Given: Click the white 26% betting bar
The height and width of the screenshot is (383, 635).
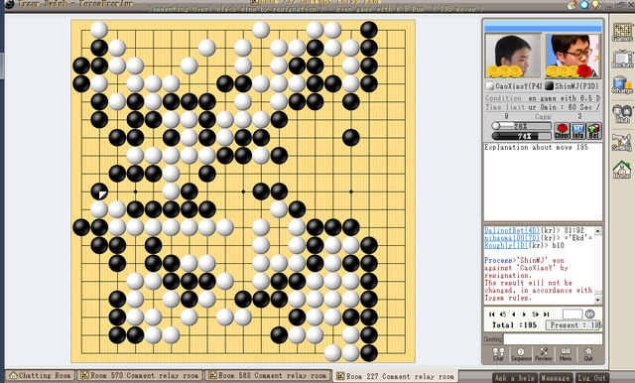Looking at the screenshot, I should pyautogui.click(x=521, y=126).
